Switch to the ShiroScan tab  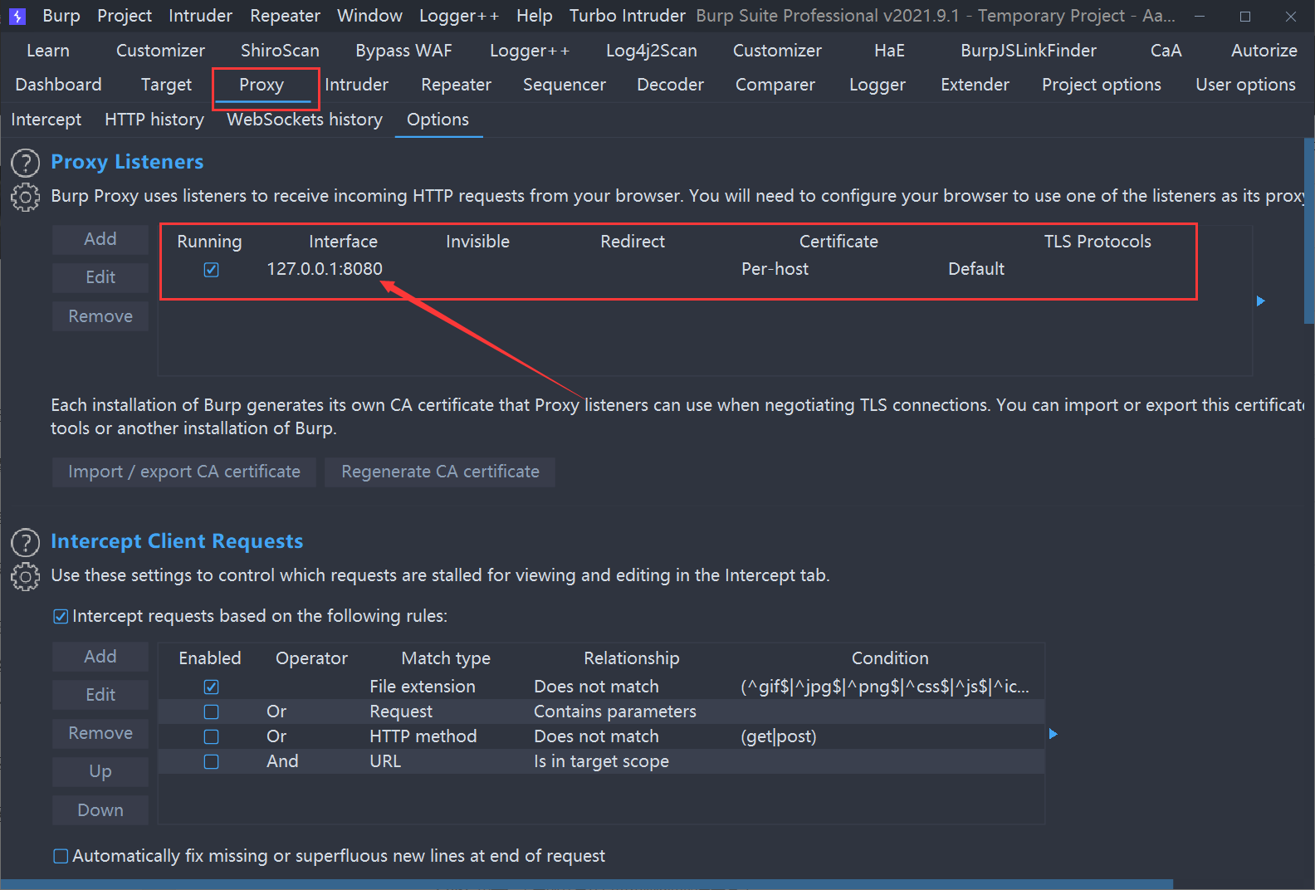(x=280, y=51)
